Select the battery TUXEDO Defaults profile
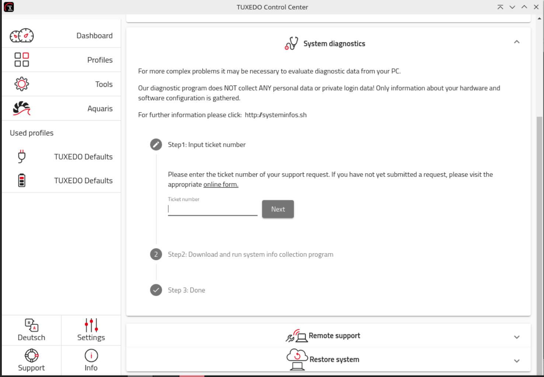 tap(61, 181)
